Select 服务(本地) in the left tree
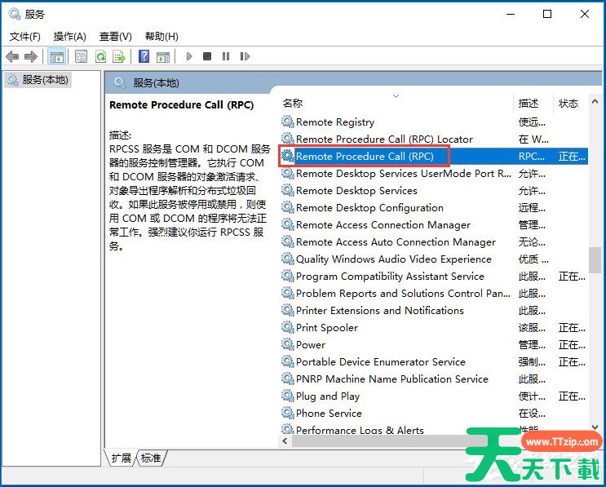This screenshot has height=487, width=606. tap(38, 80)
